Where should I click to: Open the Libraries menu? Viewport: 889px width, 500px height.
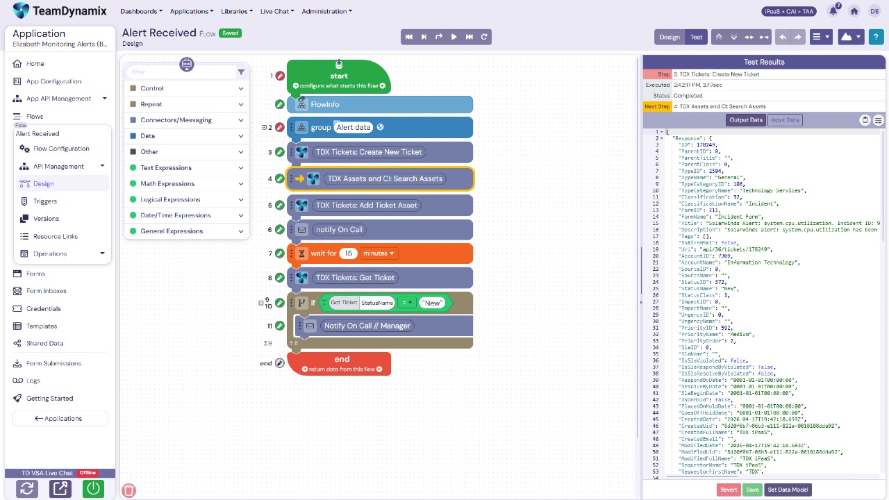[x=238, y=11]
